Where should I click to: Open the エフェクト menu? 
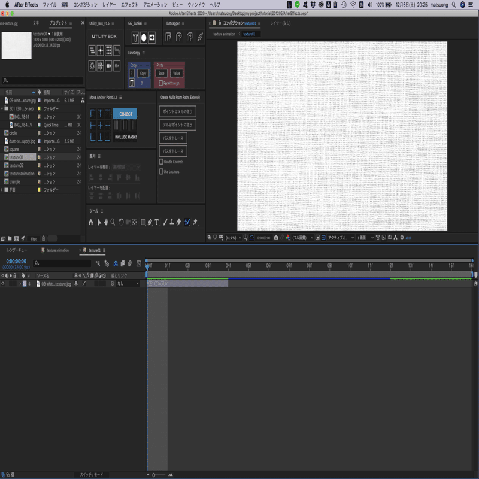click(129, 5)
